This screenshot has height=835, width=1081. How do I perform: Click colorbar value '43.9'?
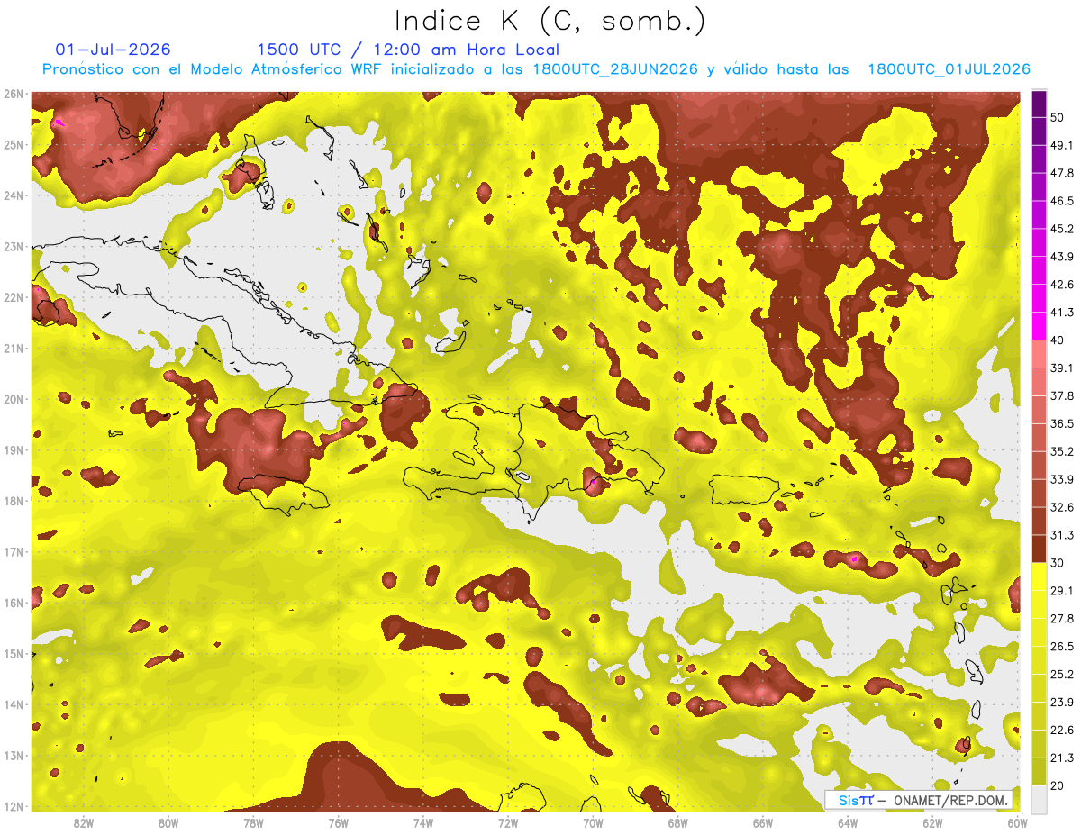1062,256
